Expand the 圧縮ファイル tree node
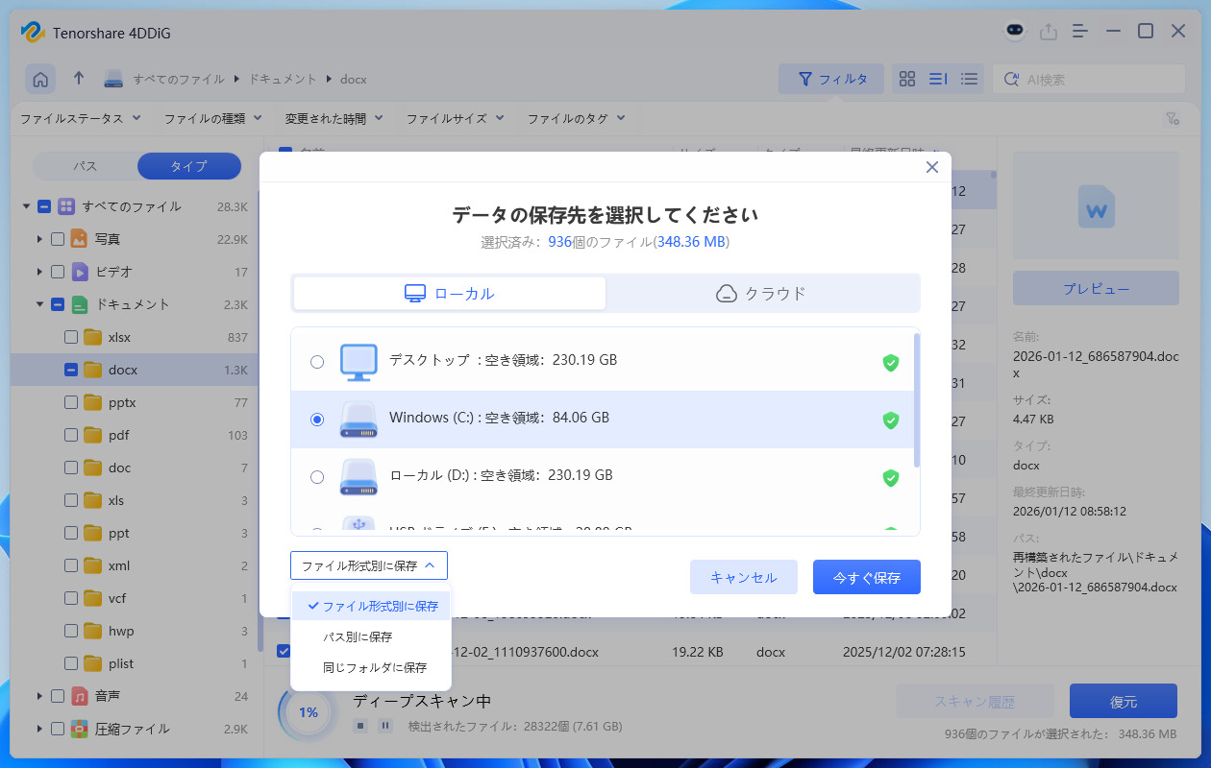 [x=39, y=729]
